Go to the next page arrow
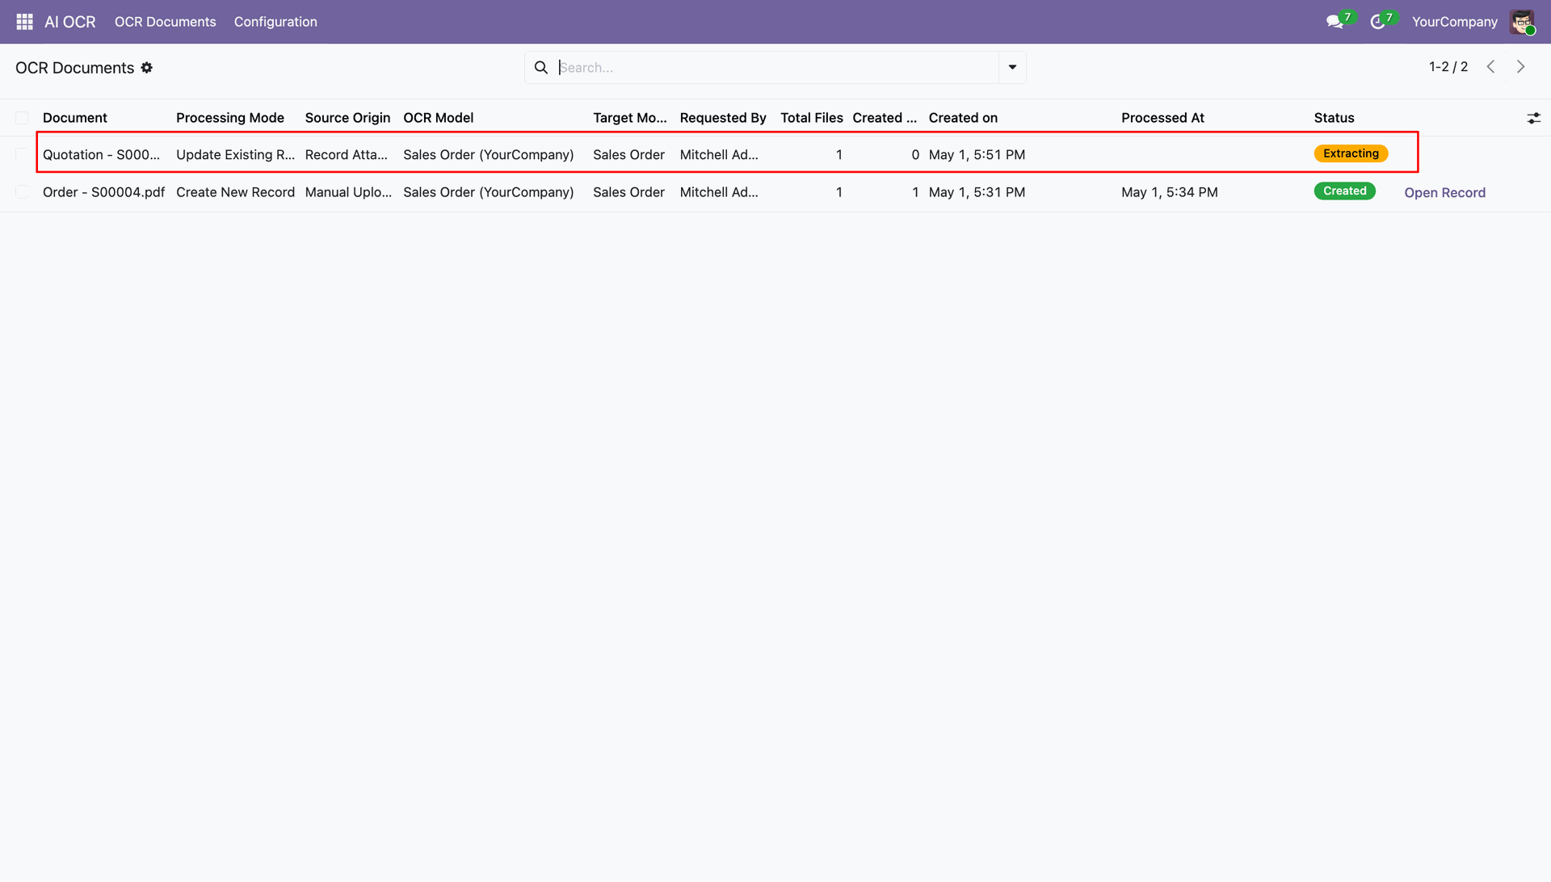The width and height of the screenshot is (1551, 882). pyautogui.click(x=1520, y=67)
